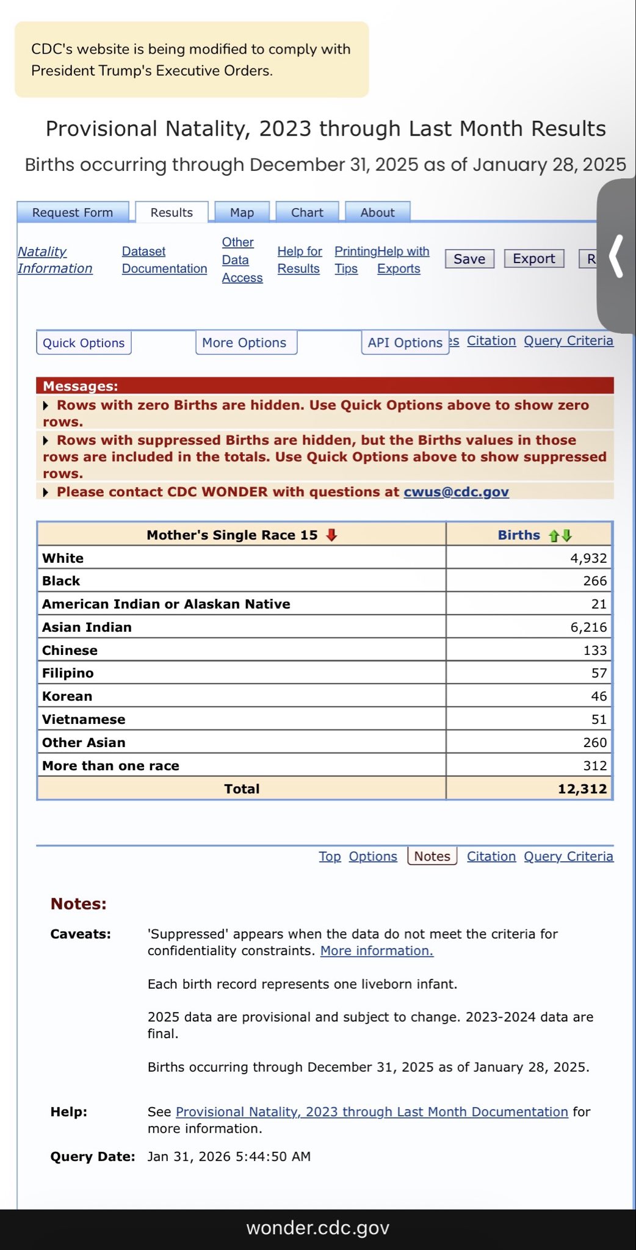
Task: Click the Export button
Action: coord(533,259)
